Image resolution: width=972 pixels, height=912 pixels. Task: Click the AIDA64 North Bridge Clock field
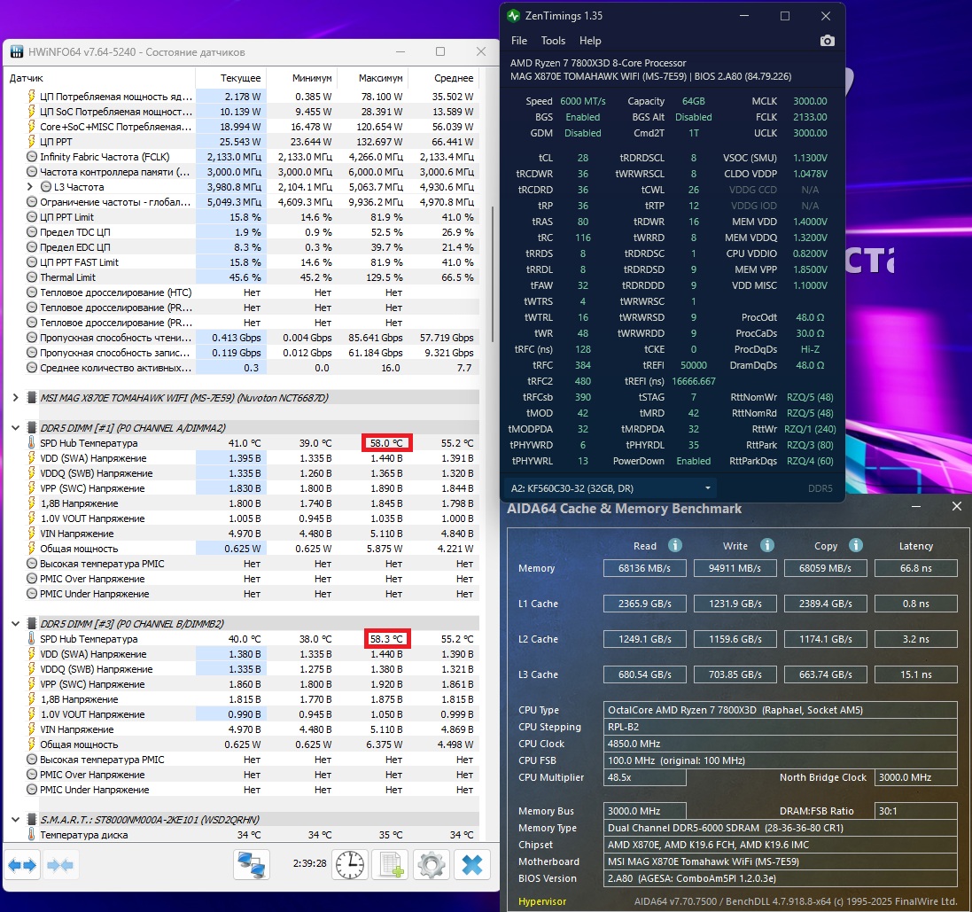915,777
